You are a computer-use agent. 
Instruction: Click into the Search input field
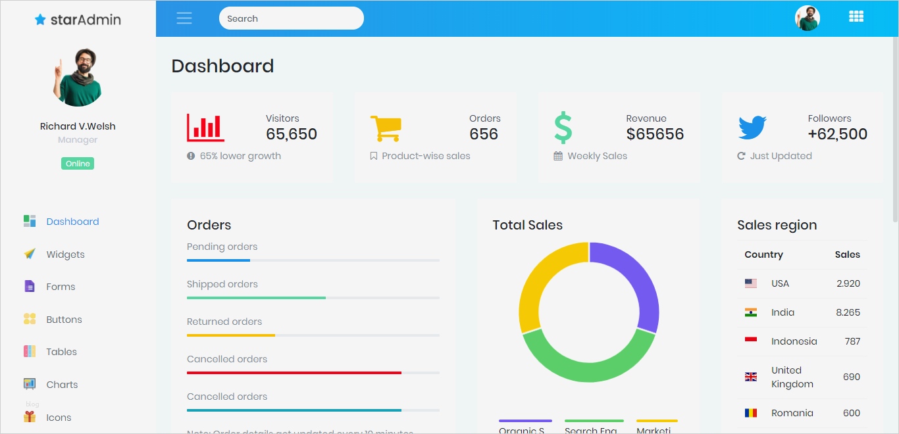pyautogui.click(x=292, y=18)
